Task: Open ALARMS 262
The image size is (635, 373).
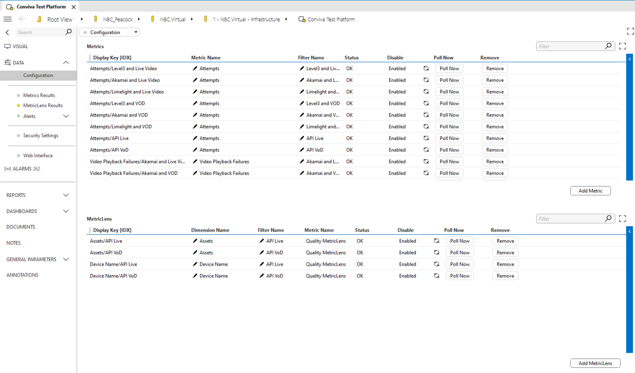Action: [22, 169]
